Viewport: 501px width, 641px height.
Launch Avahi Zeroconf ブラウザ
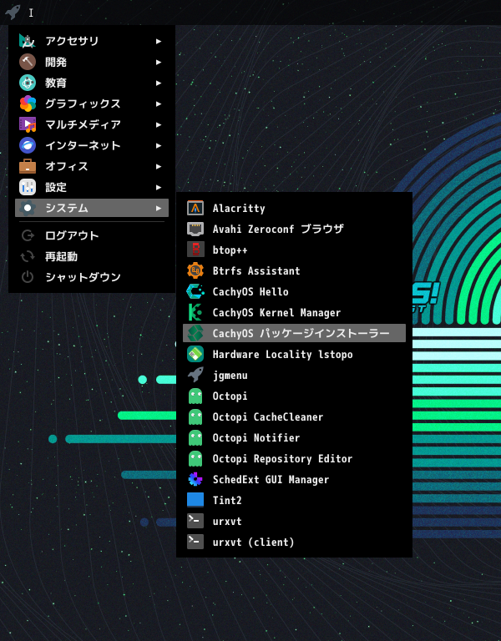[294, 229]
